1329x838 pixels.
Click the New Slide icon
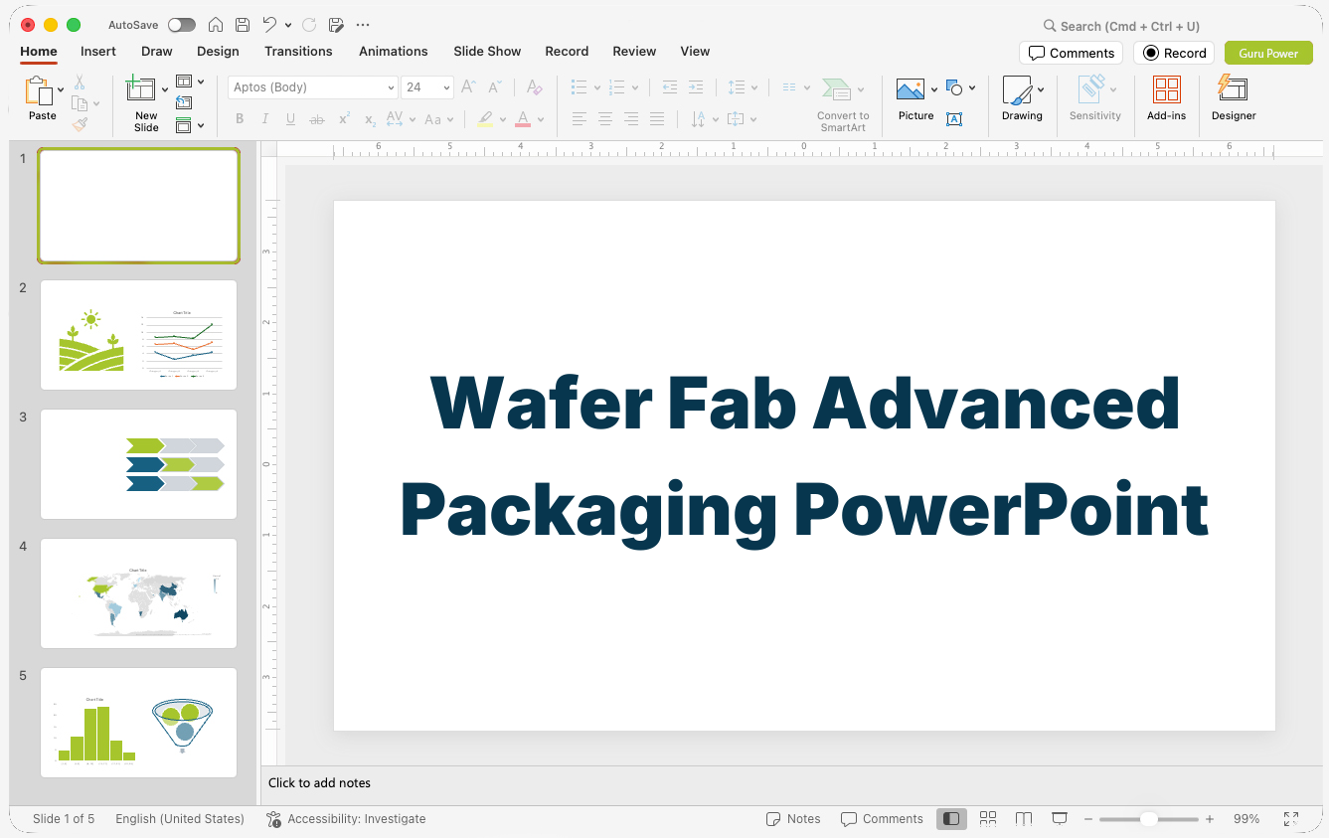coord(141,90)
